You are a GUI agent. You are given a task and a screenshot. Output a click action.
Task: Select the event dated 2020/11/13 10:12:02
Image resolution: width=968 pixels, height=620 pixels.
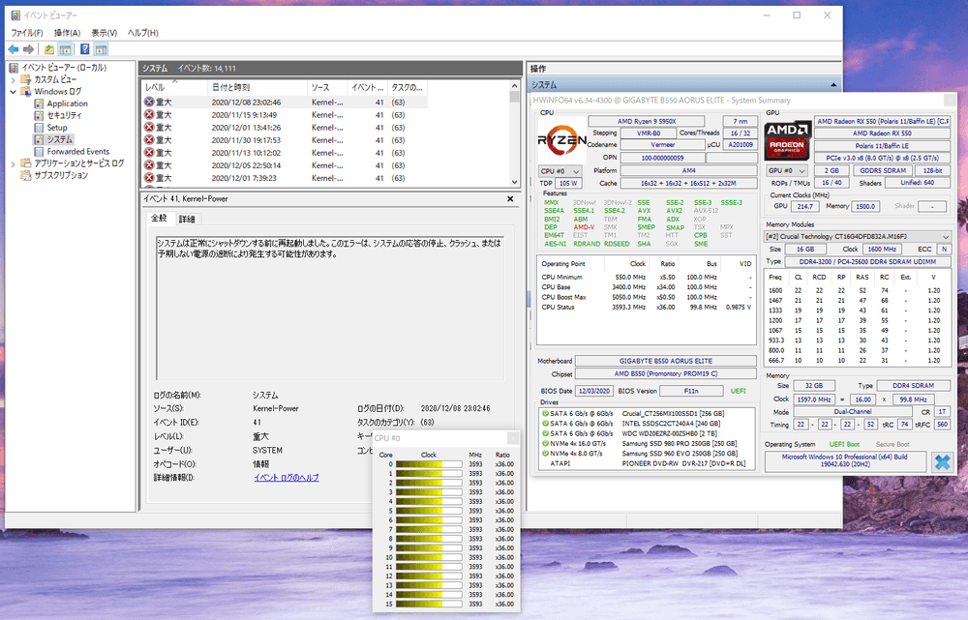click(285, 153)
